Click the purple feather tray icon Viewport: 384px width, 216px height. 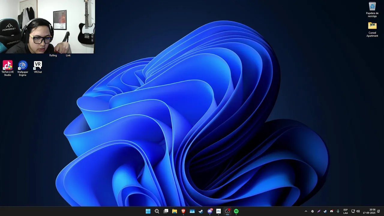coord(319,211)
